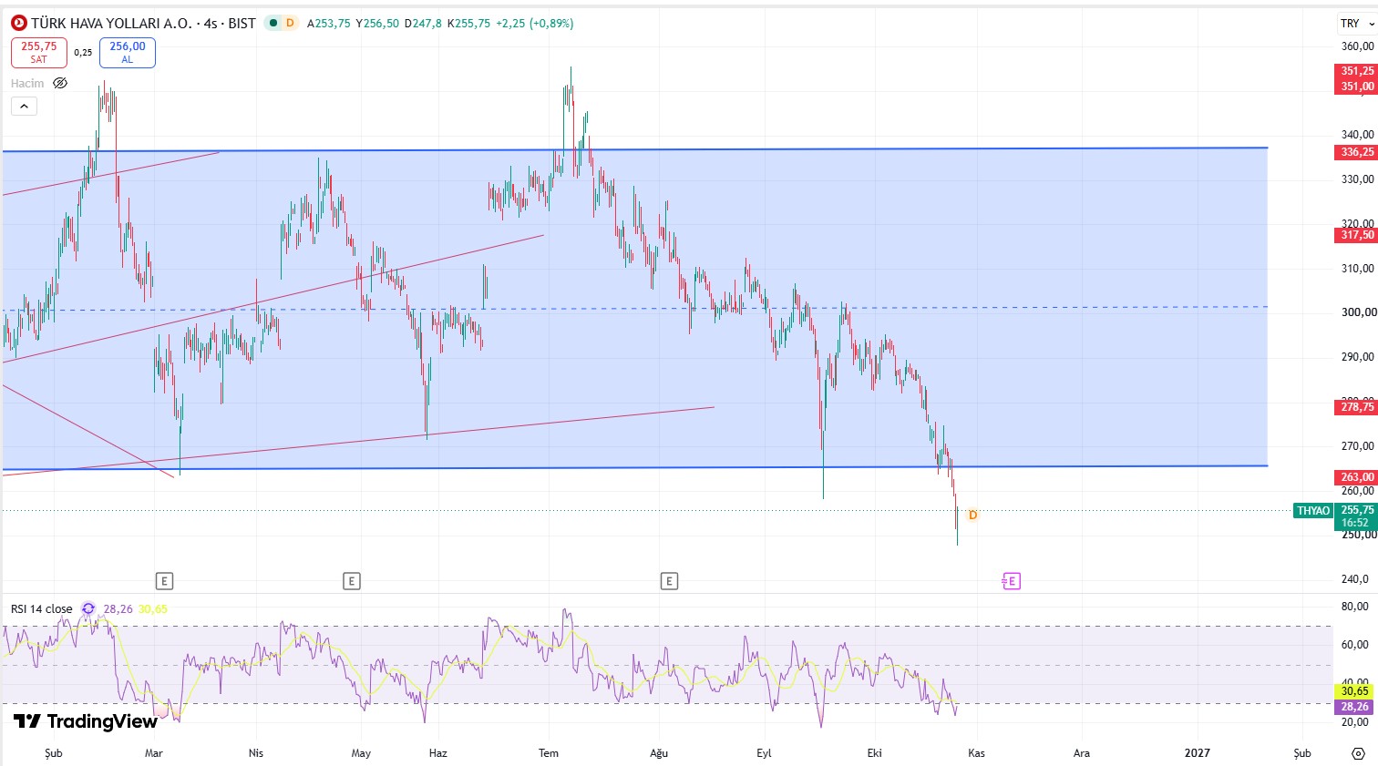Image resolution: width=1378 pixels, height=766 pixels.
Task: Click the THYAO price label tag
Action: [1313, 510]
